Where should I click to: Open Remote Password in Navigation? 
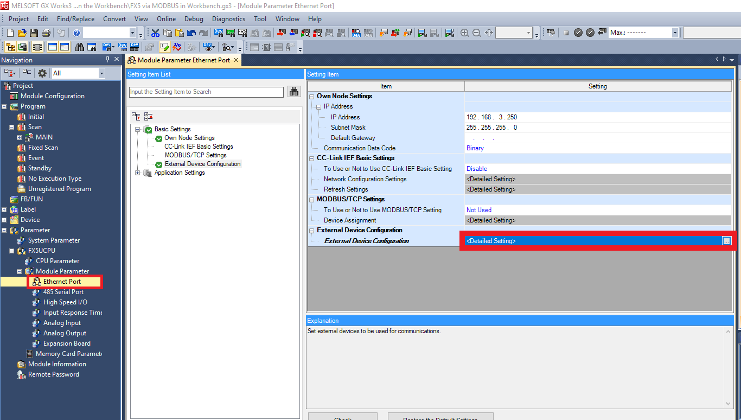[x=53, y=374]
